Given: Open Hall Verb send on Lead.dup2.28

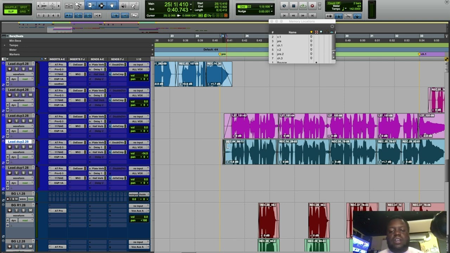Looking at the screenshot, I should coord(98,152).
